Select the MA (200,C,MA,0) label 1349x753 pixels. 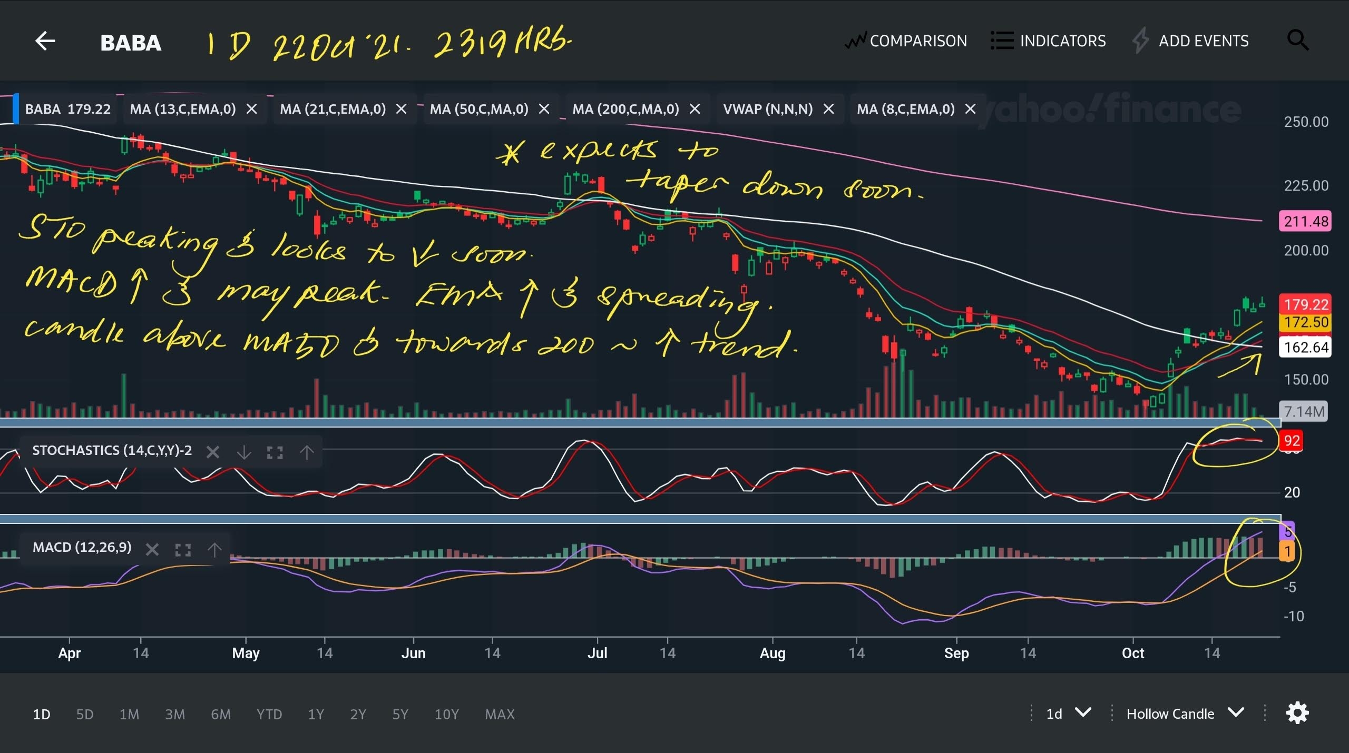pos(625,109)
